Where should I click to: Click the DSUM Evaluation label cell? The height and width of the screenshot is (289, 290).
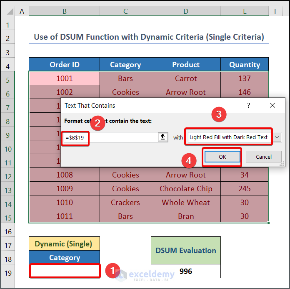186,250
